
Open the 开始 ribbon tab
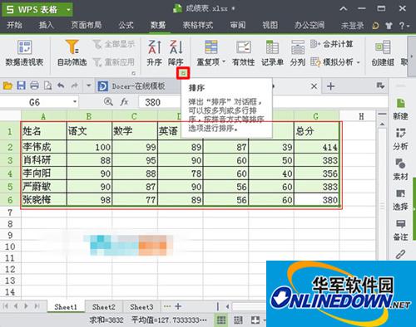click(x=14, y=25)
